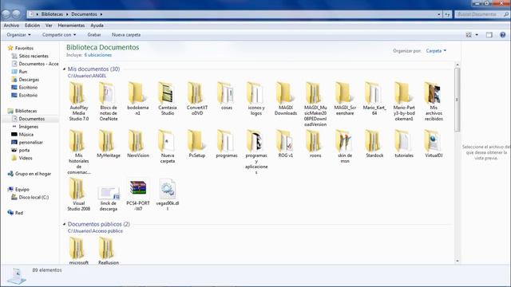Open the Ver menu
Image resolution: width=511 pixels, height=287 pixels.
point(49,25)
